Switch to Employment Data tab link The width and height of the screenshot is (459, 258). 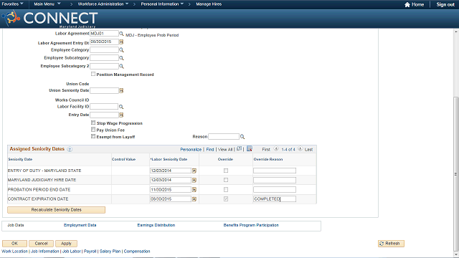(x=80, y=225)
